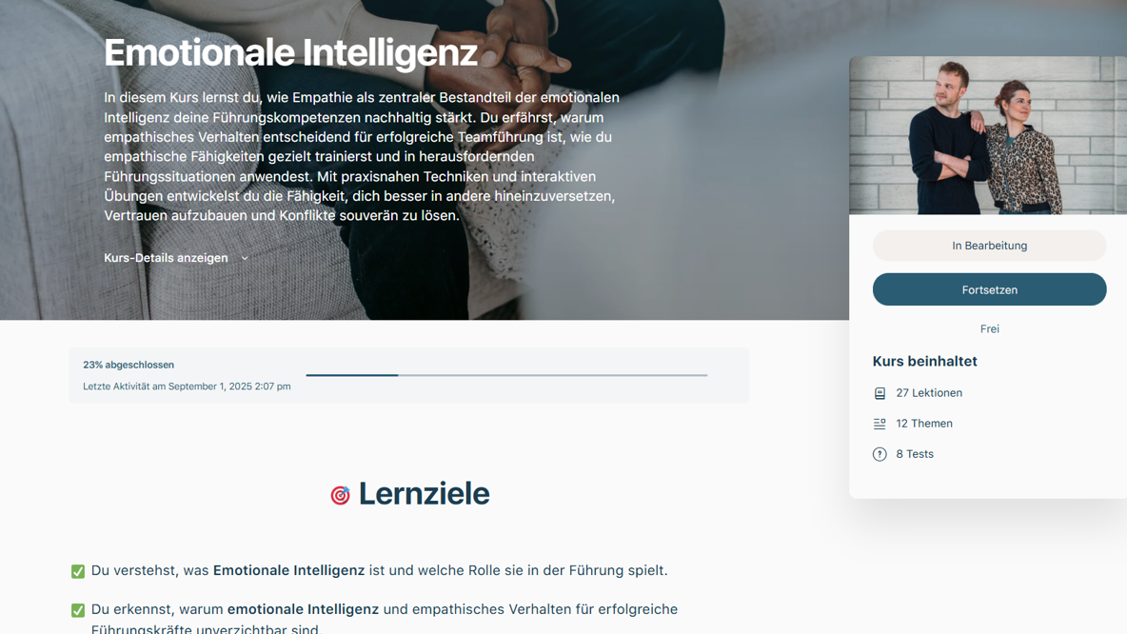The height and width of the screenshot is (634, 1127).
Task: Click the course progress bar
Action: (x=506, y=375)
